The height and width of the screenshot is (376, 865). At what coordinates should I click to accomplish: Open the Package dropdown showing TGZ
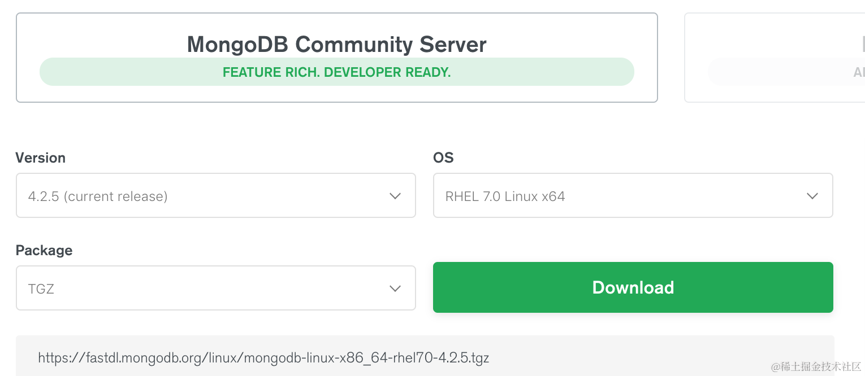click(x=216, y=288)
